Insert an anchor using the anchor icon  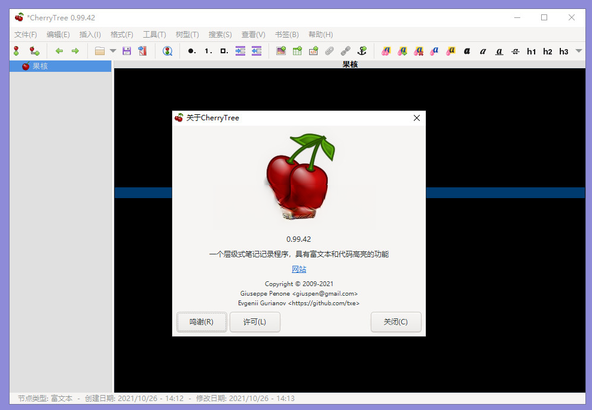click(362, 51)
